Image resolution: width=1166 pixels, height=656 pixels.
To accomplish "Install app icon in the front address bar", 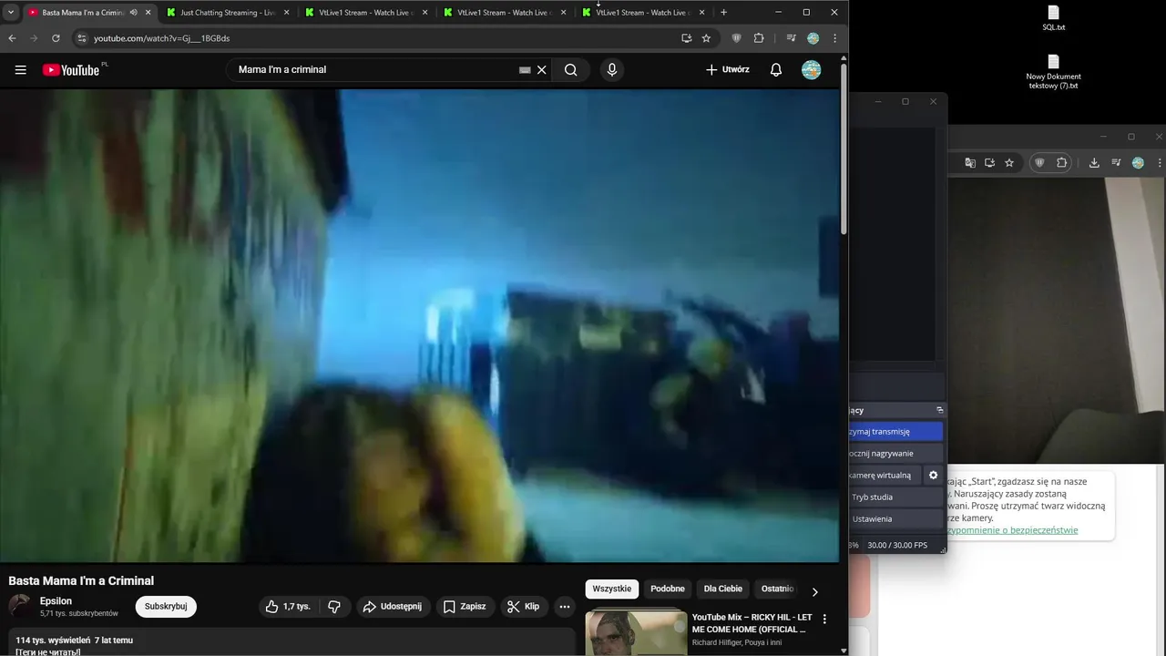I will coord(687,38).
